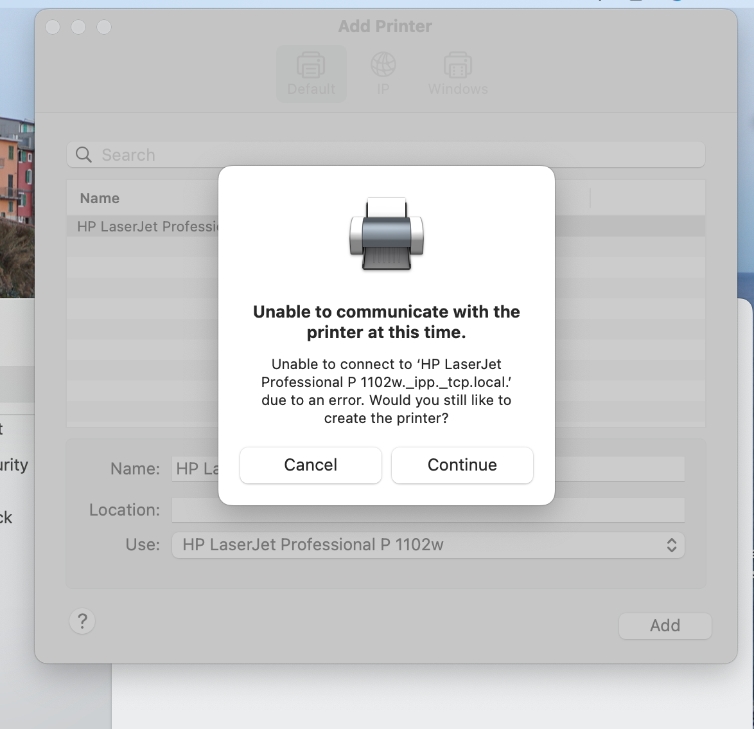Click the Name column header
The width and height of the screenshot is (754, 729).
click(100, 198)
